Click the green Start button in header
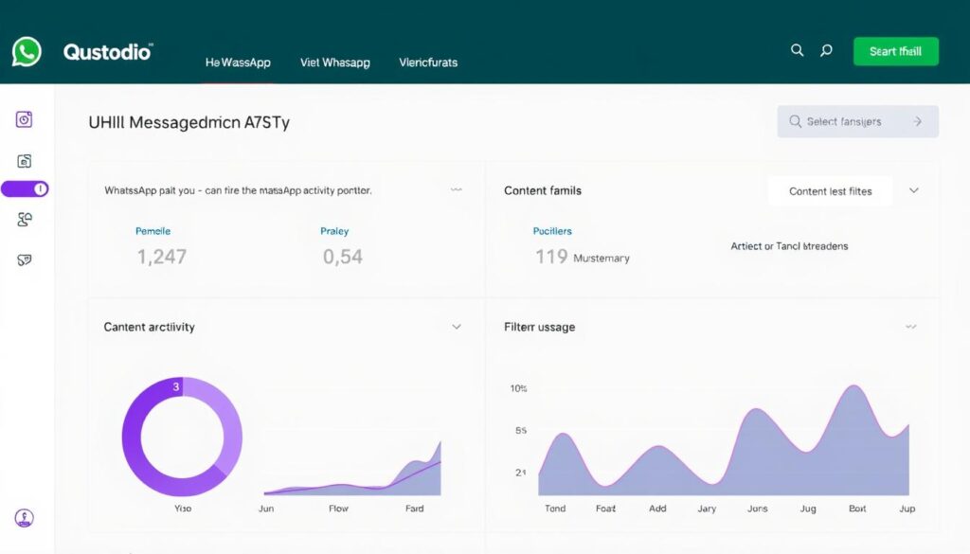Viewport: 970px width, 554px height. (x=895, y=52)
